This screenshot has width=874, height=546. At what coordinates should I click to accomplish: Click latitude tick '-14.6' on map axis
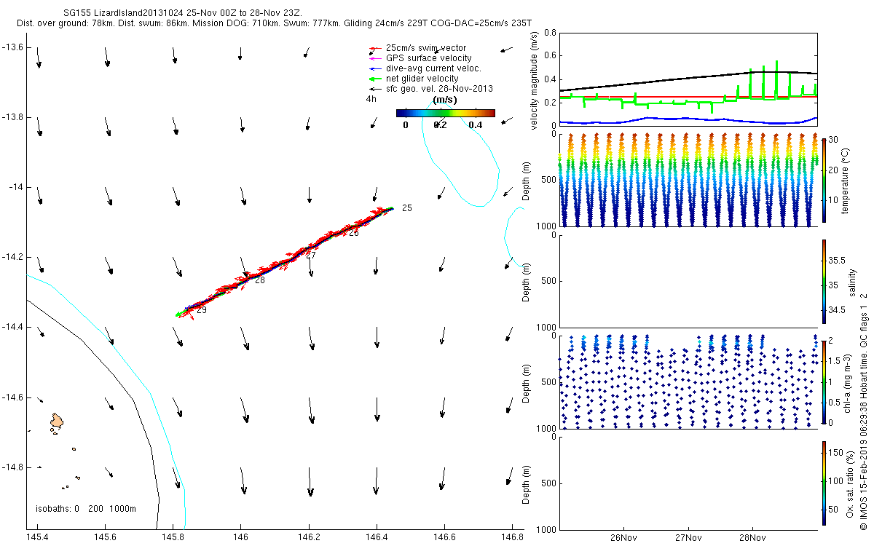pyautogui.click(x=12, y=397)
